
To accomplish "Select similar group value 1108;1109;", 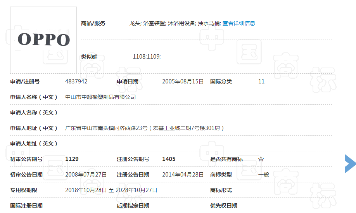I will [x=147, y=57].
